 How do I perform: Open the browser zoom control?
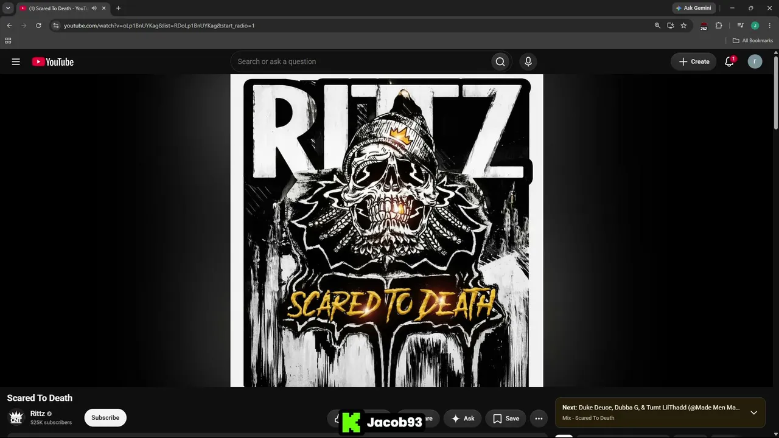click(x=657, y=26)
